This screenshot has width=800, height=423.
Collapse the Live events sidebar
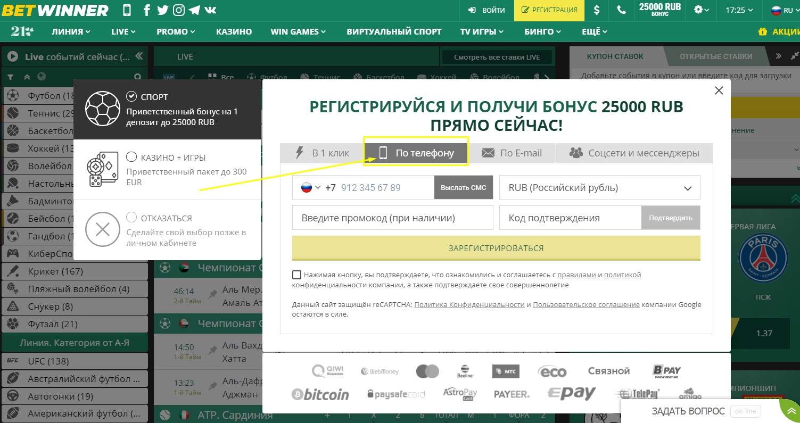coord(139,56)
